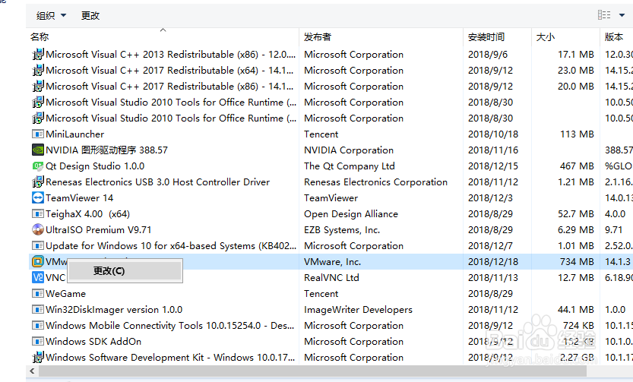Open the 组织 dropdown menu
The image size is (633, 382).
point(51,15)
